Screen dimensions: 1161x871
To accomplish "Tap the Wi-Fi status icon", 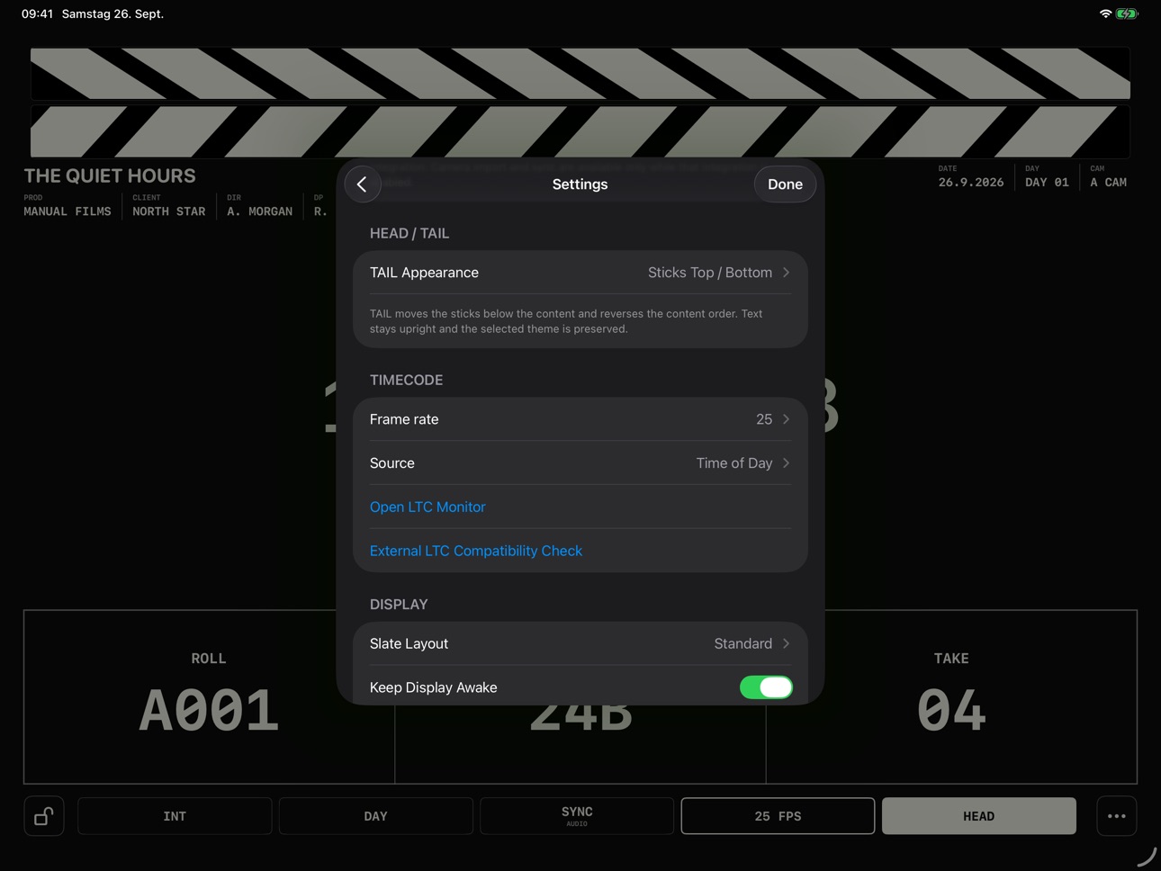I will click(x=1105, y=13).
